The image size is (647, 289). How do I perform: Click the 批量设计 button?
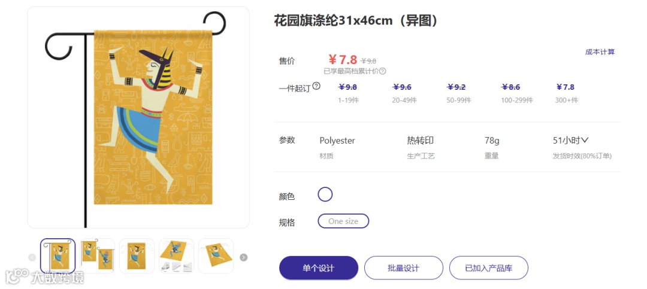point(404,268)
